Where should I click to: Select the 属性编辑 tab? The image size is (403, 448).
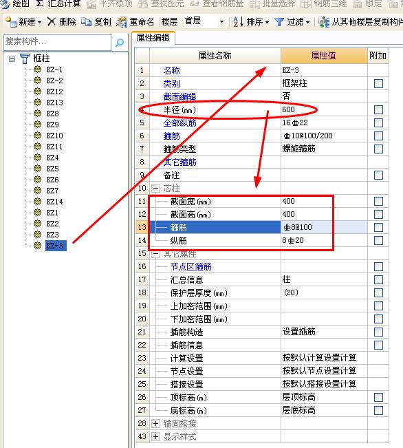[x=153, y=38]
